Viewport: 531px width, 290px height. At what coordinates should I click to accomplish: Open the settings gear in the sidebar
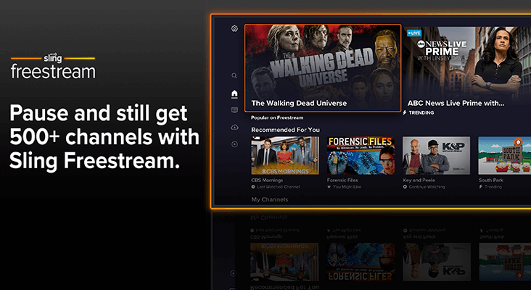[234, 29]
